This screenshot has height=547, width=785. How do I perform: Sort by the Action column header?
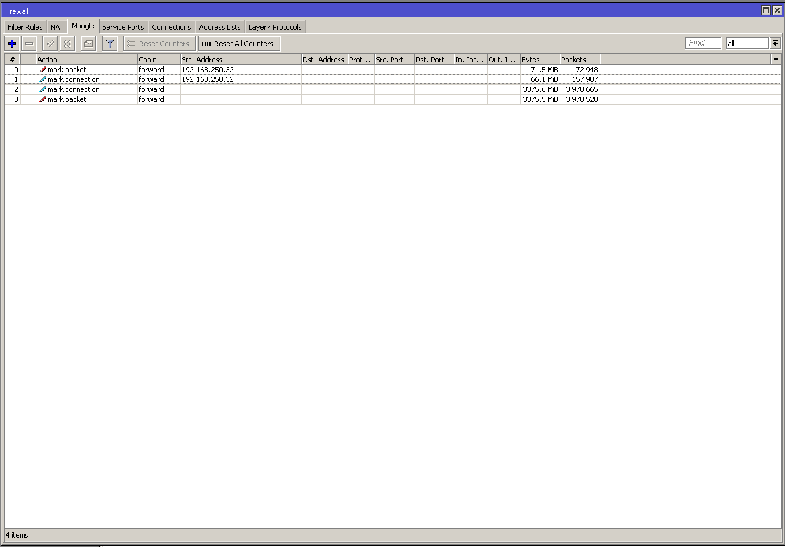click(x=87, y=60)
